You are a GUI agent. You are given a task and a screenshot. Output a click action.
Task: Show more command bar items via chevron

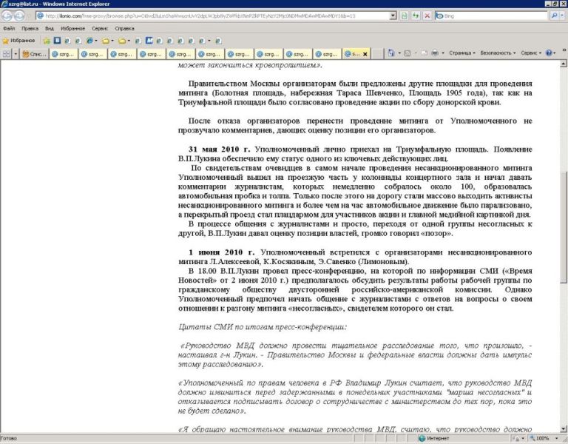(x=564, y=51)
